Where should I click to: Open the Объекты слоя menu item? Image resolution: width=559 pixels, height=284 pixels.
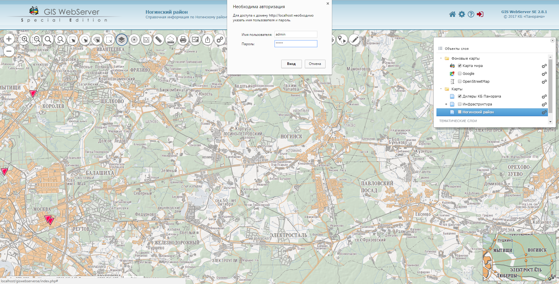point(457,49)
